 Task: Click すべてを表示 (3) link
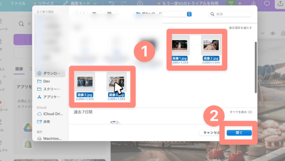tap(241, 112)
